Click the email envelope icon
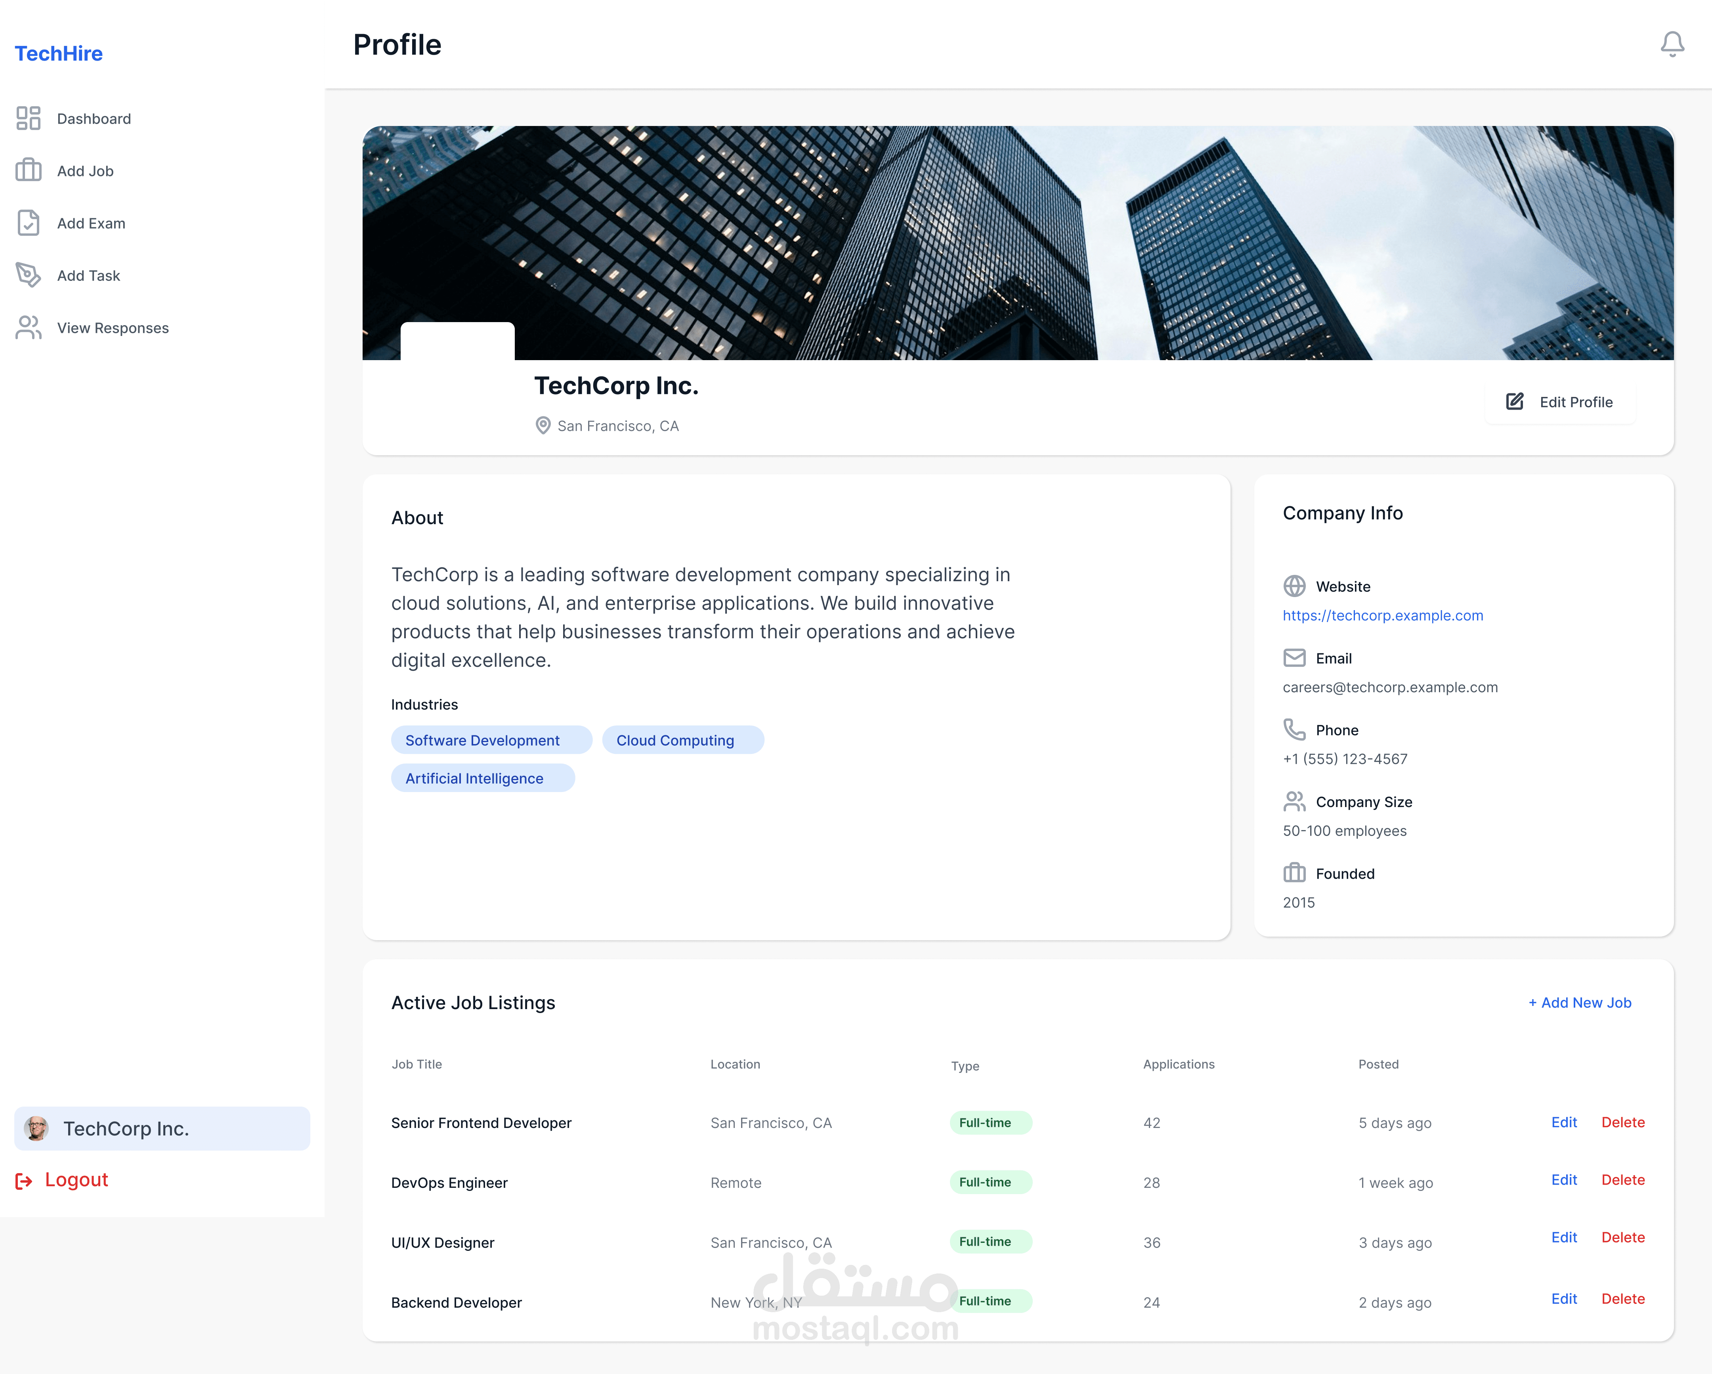This screenshot has width=1712, height=1374. click(x=1294, y=658)
